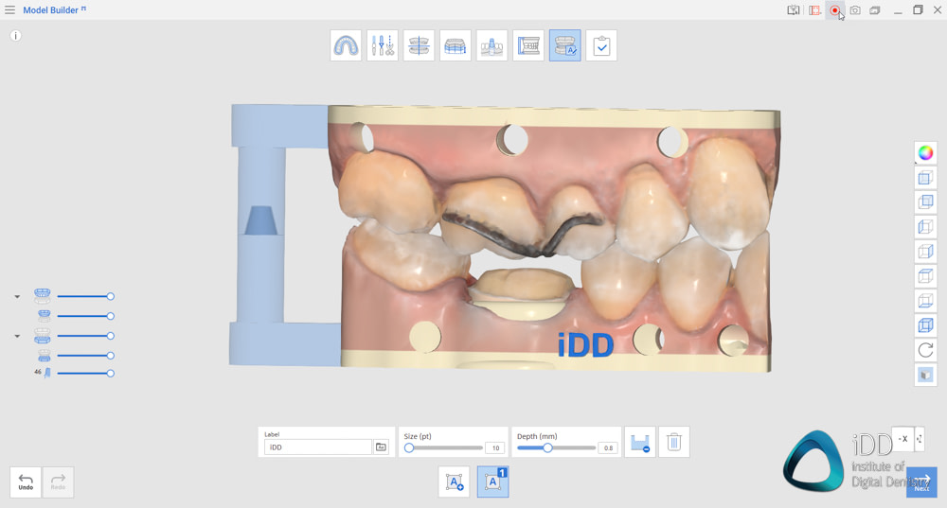Click the Depth value box

coord(608,447)
